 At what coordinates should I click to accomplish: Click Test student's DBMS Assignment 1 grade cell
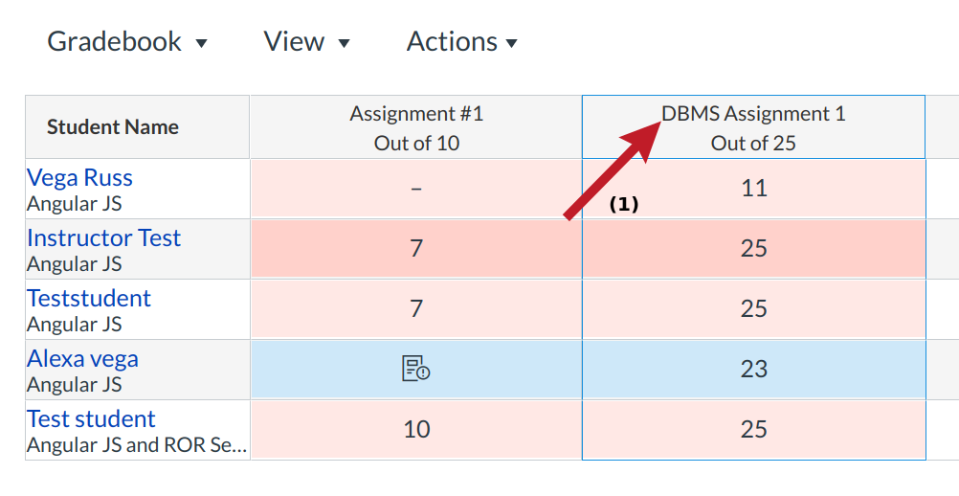(x=753, y=429)
